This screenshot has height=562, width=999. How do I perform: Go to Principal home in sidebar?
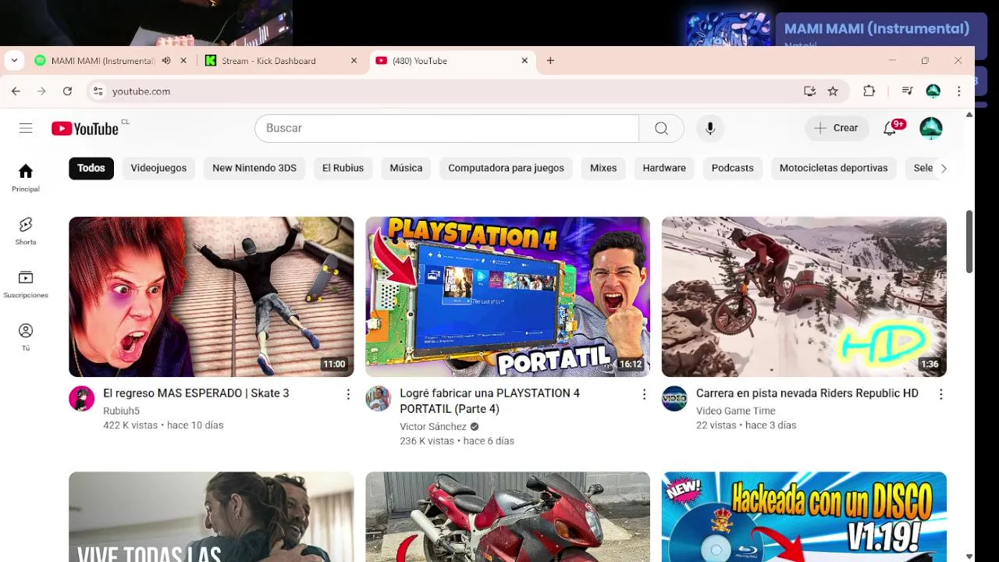click(26, 178)
